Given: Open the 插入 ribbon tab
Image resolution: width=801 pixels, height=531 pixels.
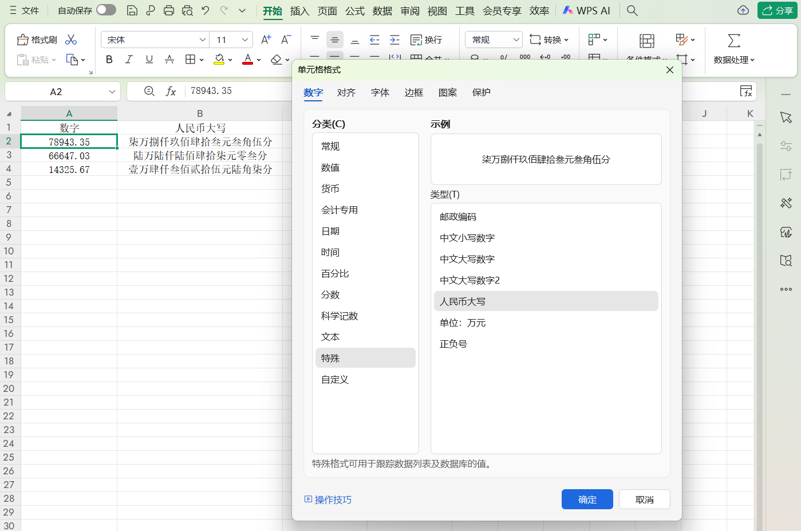Looking at the screenshot, I should click(299, 10).
